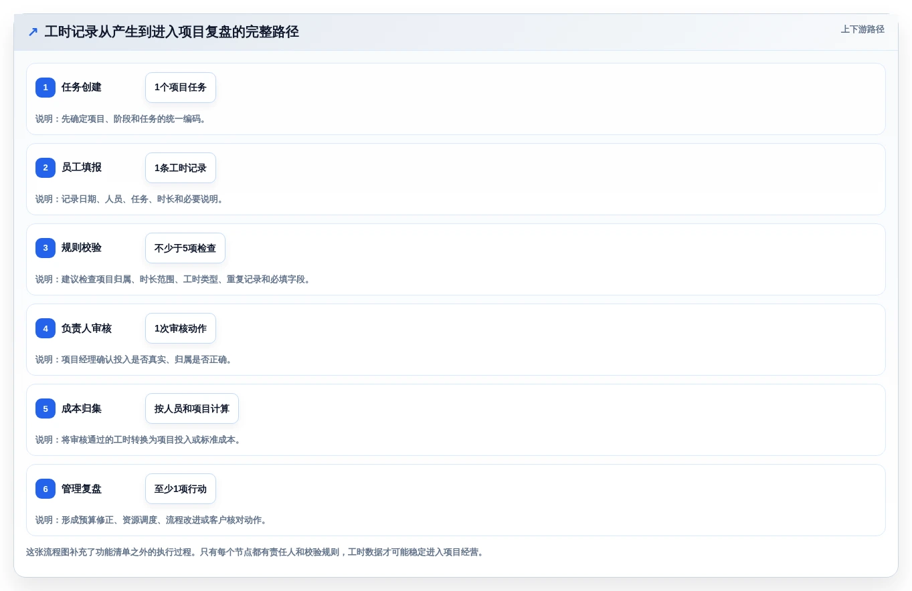This screenshot has height=591, width=912.
Task: Click step number 3 badge
Action: [x=45, y=248]
